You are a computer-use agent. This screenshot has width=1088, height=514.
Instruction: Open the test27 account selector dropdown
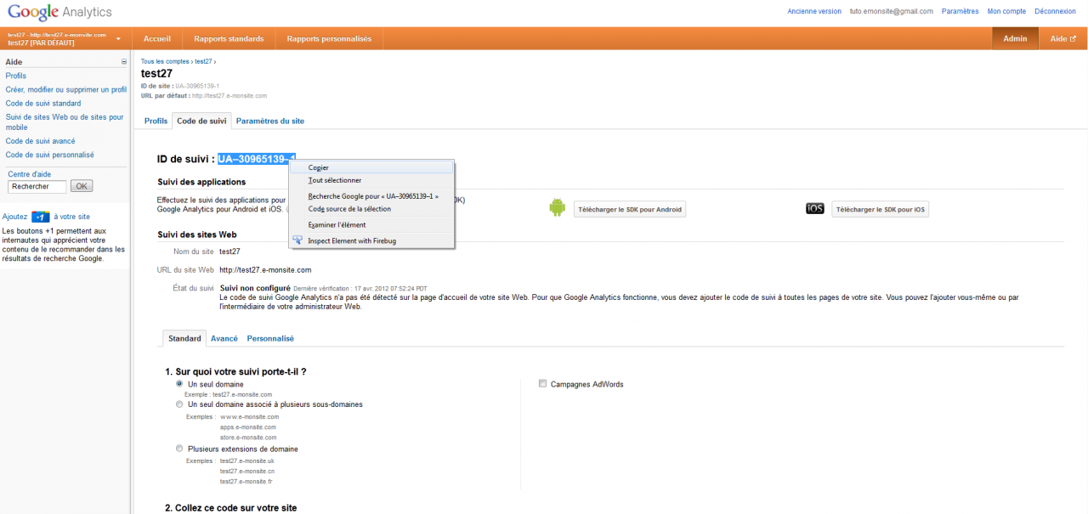65,38
